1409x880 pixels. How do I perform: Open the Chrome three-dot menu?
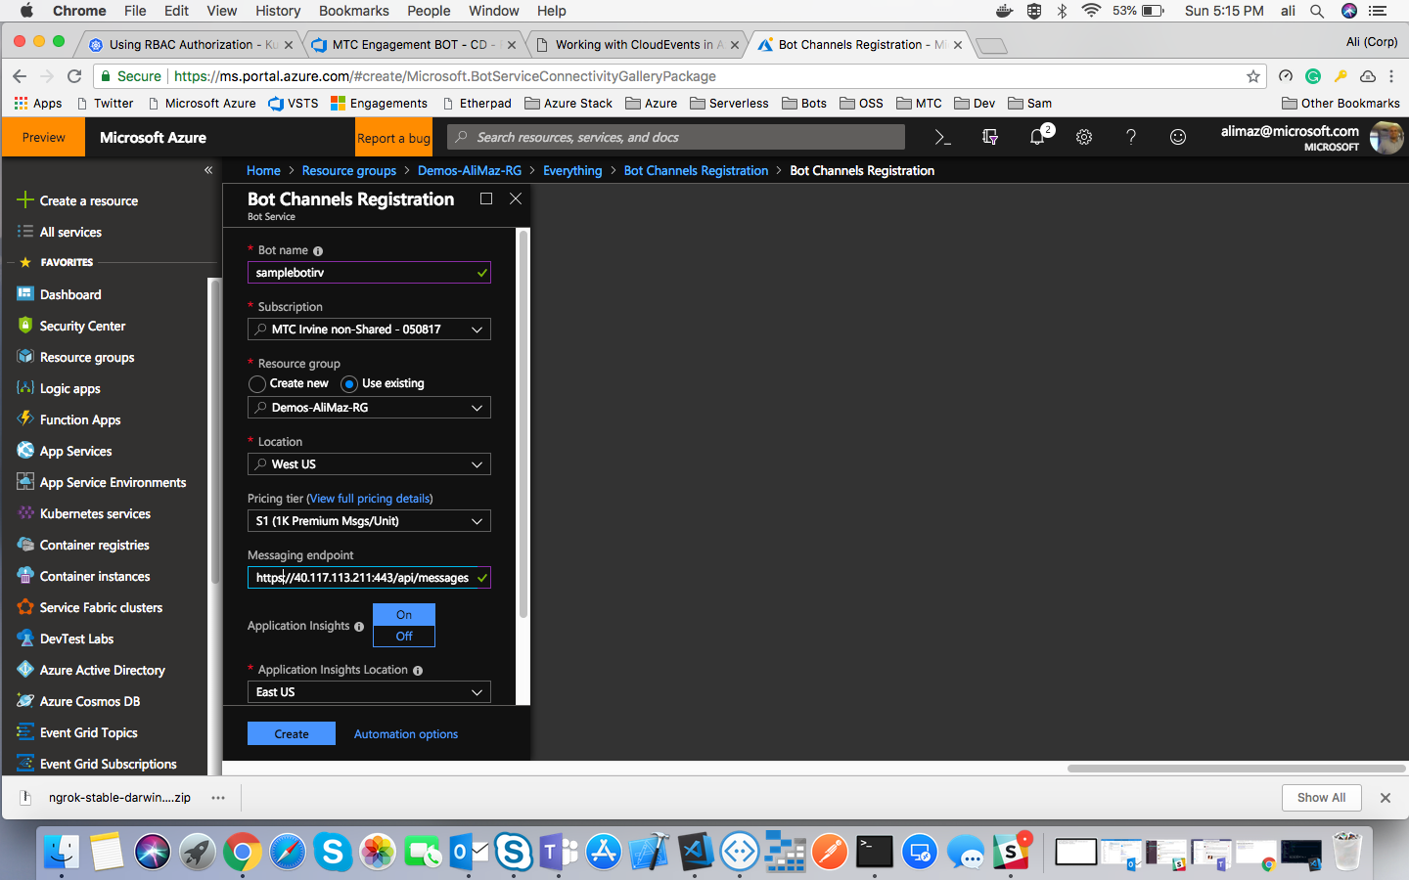1391,76
